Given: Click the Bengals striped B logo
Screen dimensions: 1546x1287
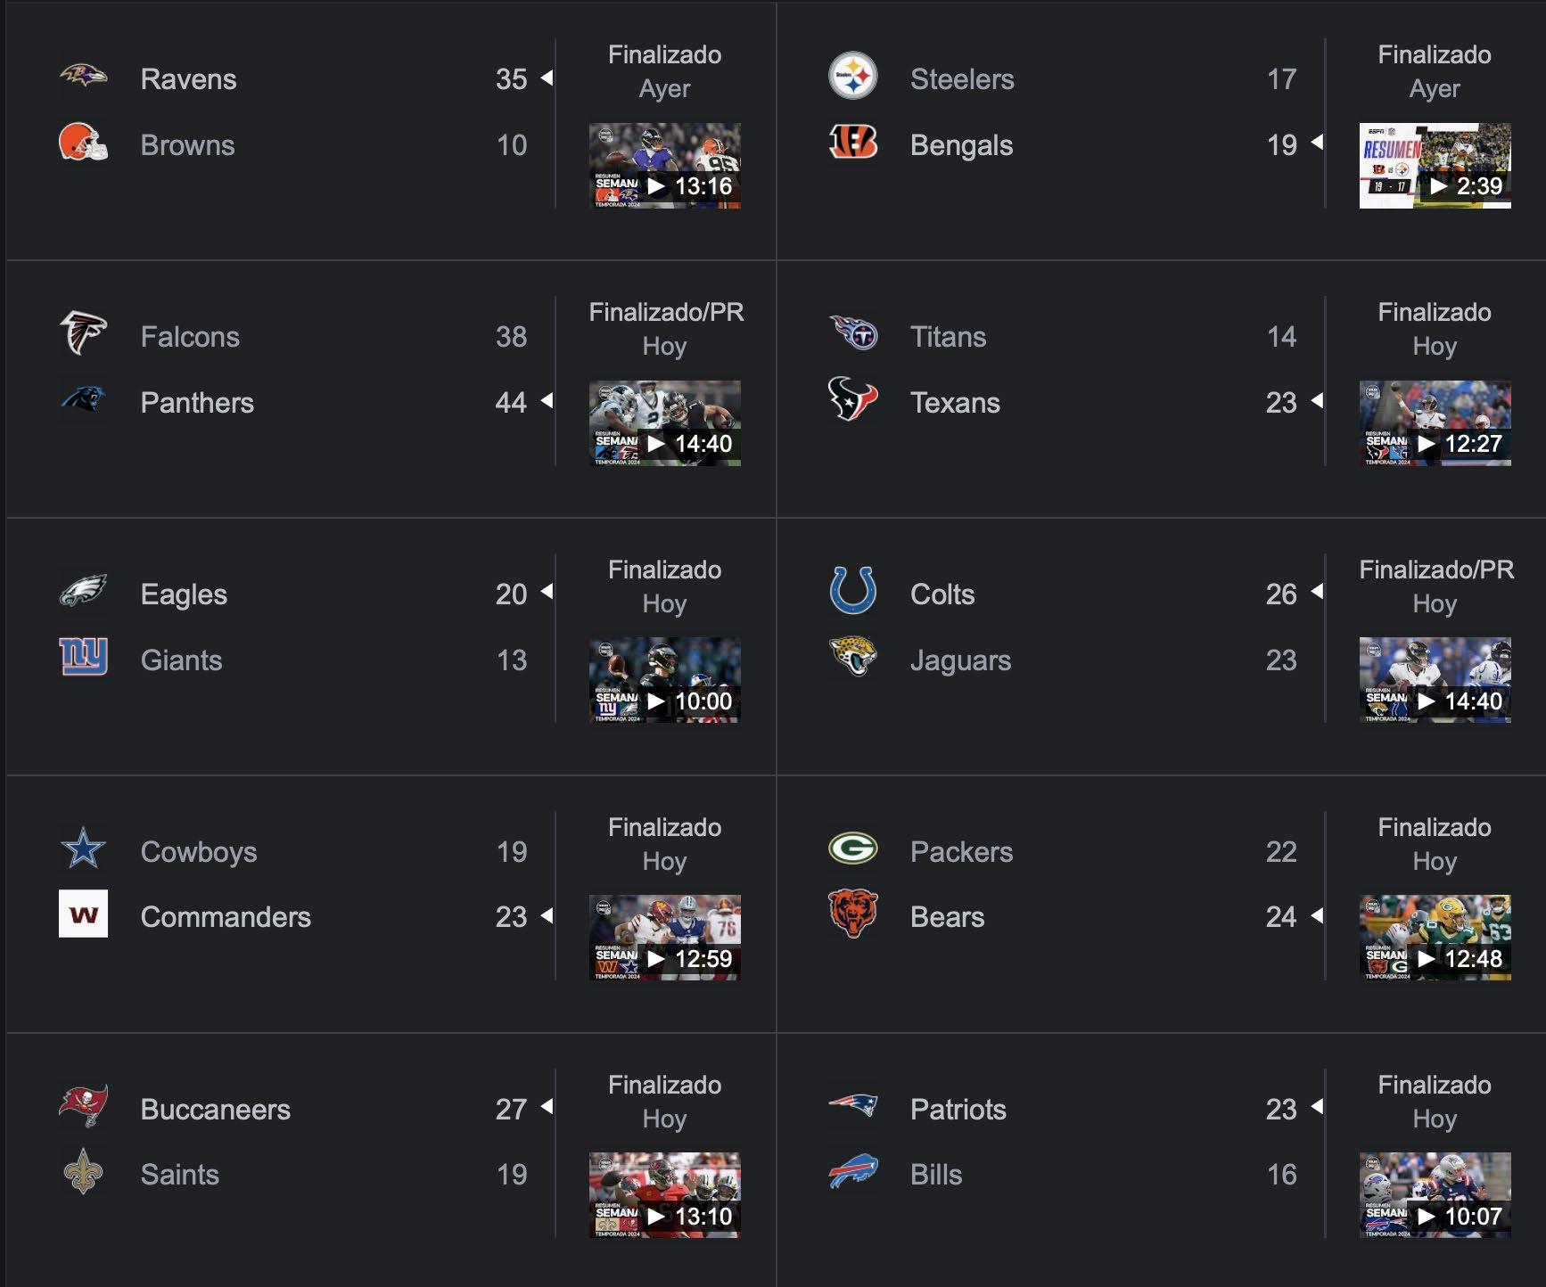Looking at the screenshot, I should coord(853,142).
